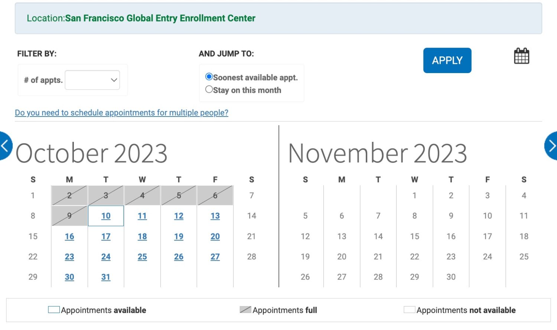
Task: Click November 15 in the calendar
Action: click(x=414, y=236)
